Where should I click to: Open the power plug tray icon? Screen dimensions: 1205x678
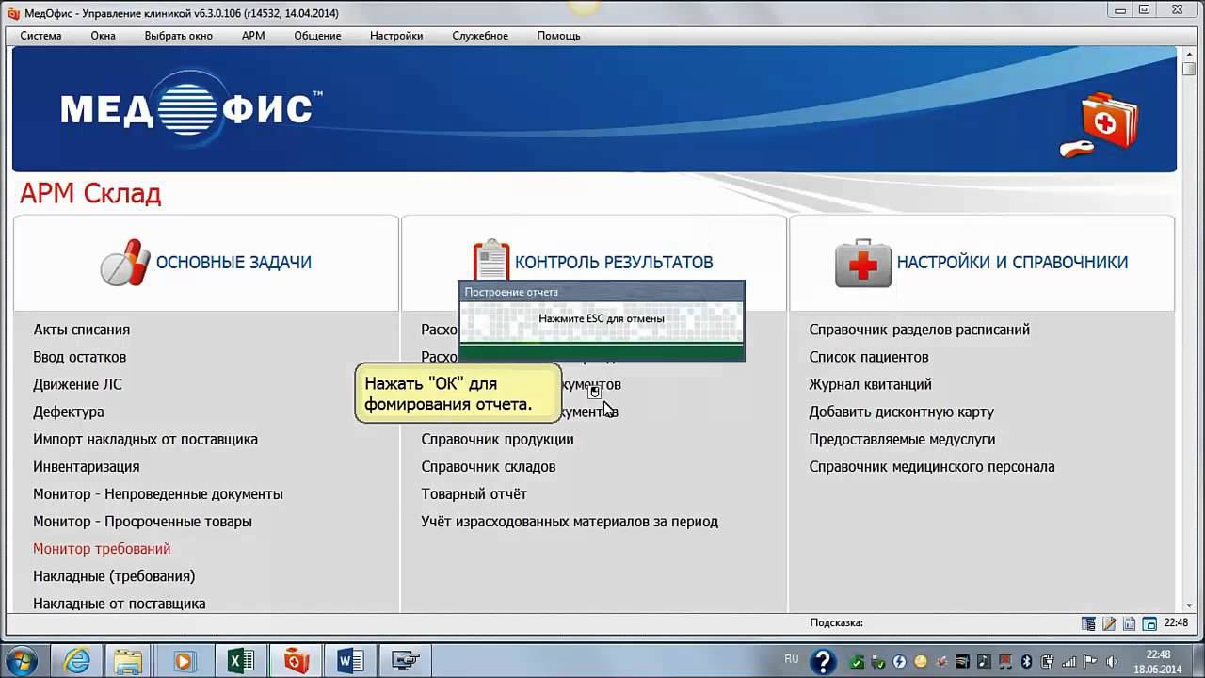[1048, 661]
